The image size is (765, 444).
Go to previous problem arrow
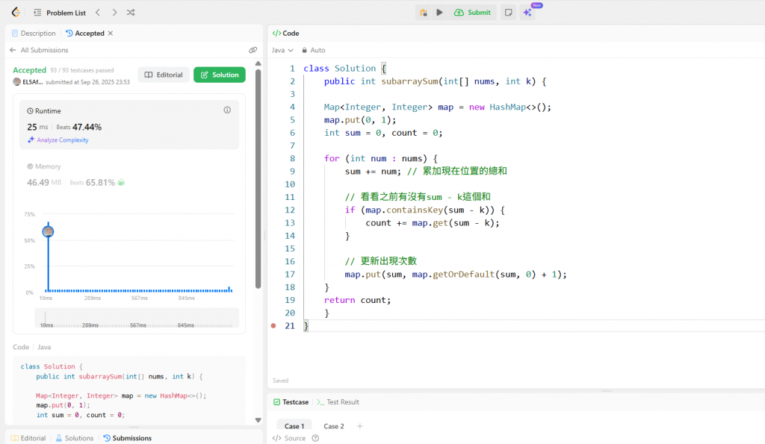[x=98, y=13]
